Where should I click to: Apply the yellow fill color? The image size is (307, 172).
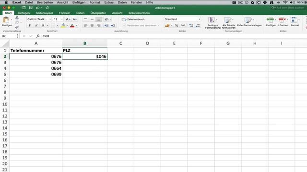pos(63,25)
